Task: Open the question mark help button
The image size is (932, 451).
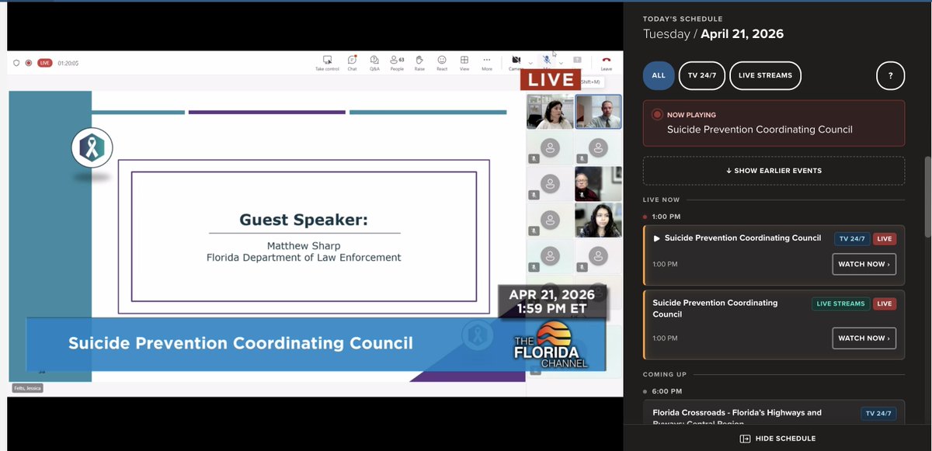Action: pyautogui.click(x=890, y=75)
